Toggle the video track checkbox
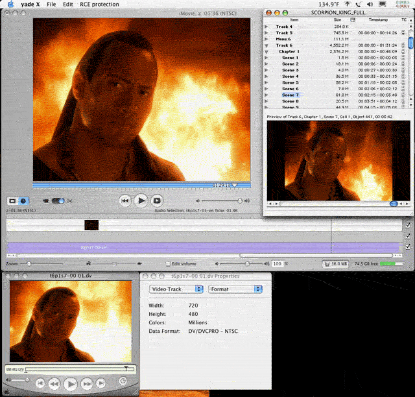The image size is (415, 397). pyautogui.click(x=408, y=225)
